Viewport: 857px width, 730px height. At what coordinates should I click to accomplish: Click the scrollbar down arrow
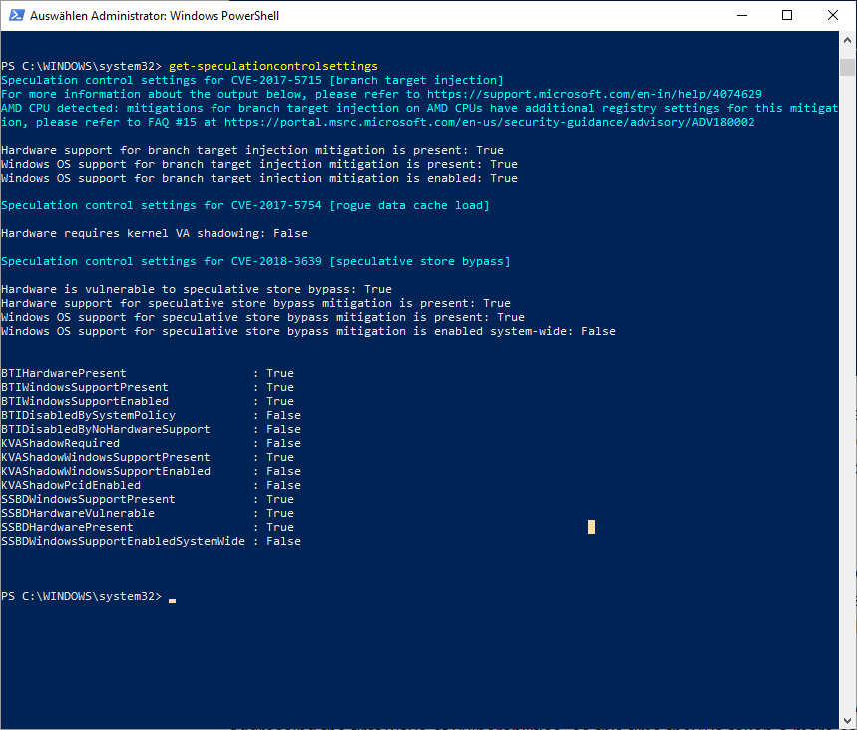click(x=847, y=721)
